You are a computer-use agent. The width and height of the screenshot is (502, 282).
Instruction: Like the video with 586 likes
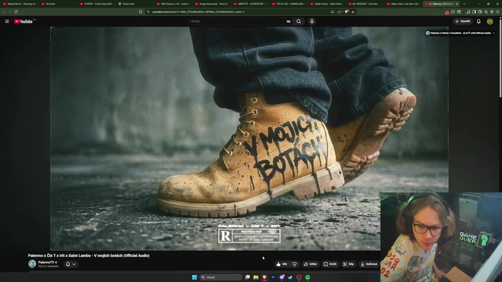(x=282, y=264)
